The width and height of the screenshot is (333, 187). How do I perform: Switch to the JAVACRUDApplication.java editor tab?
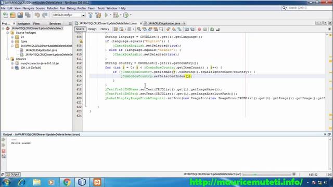pyautogui.click(x=164, y=23)
